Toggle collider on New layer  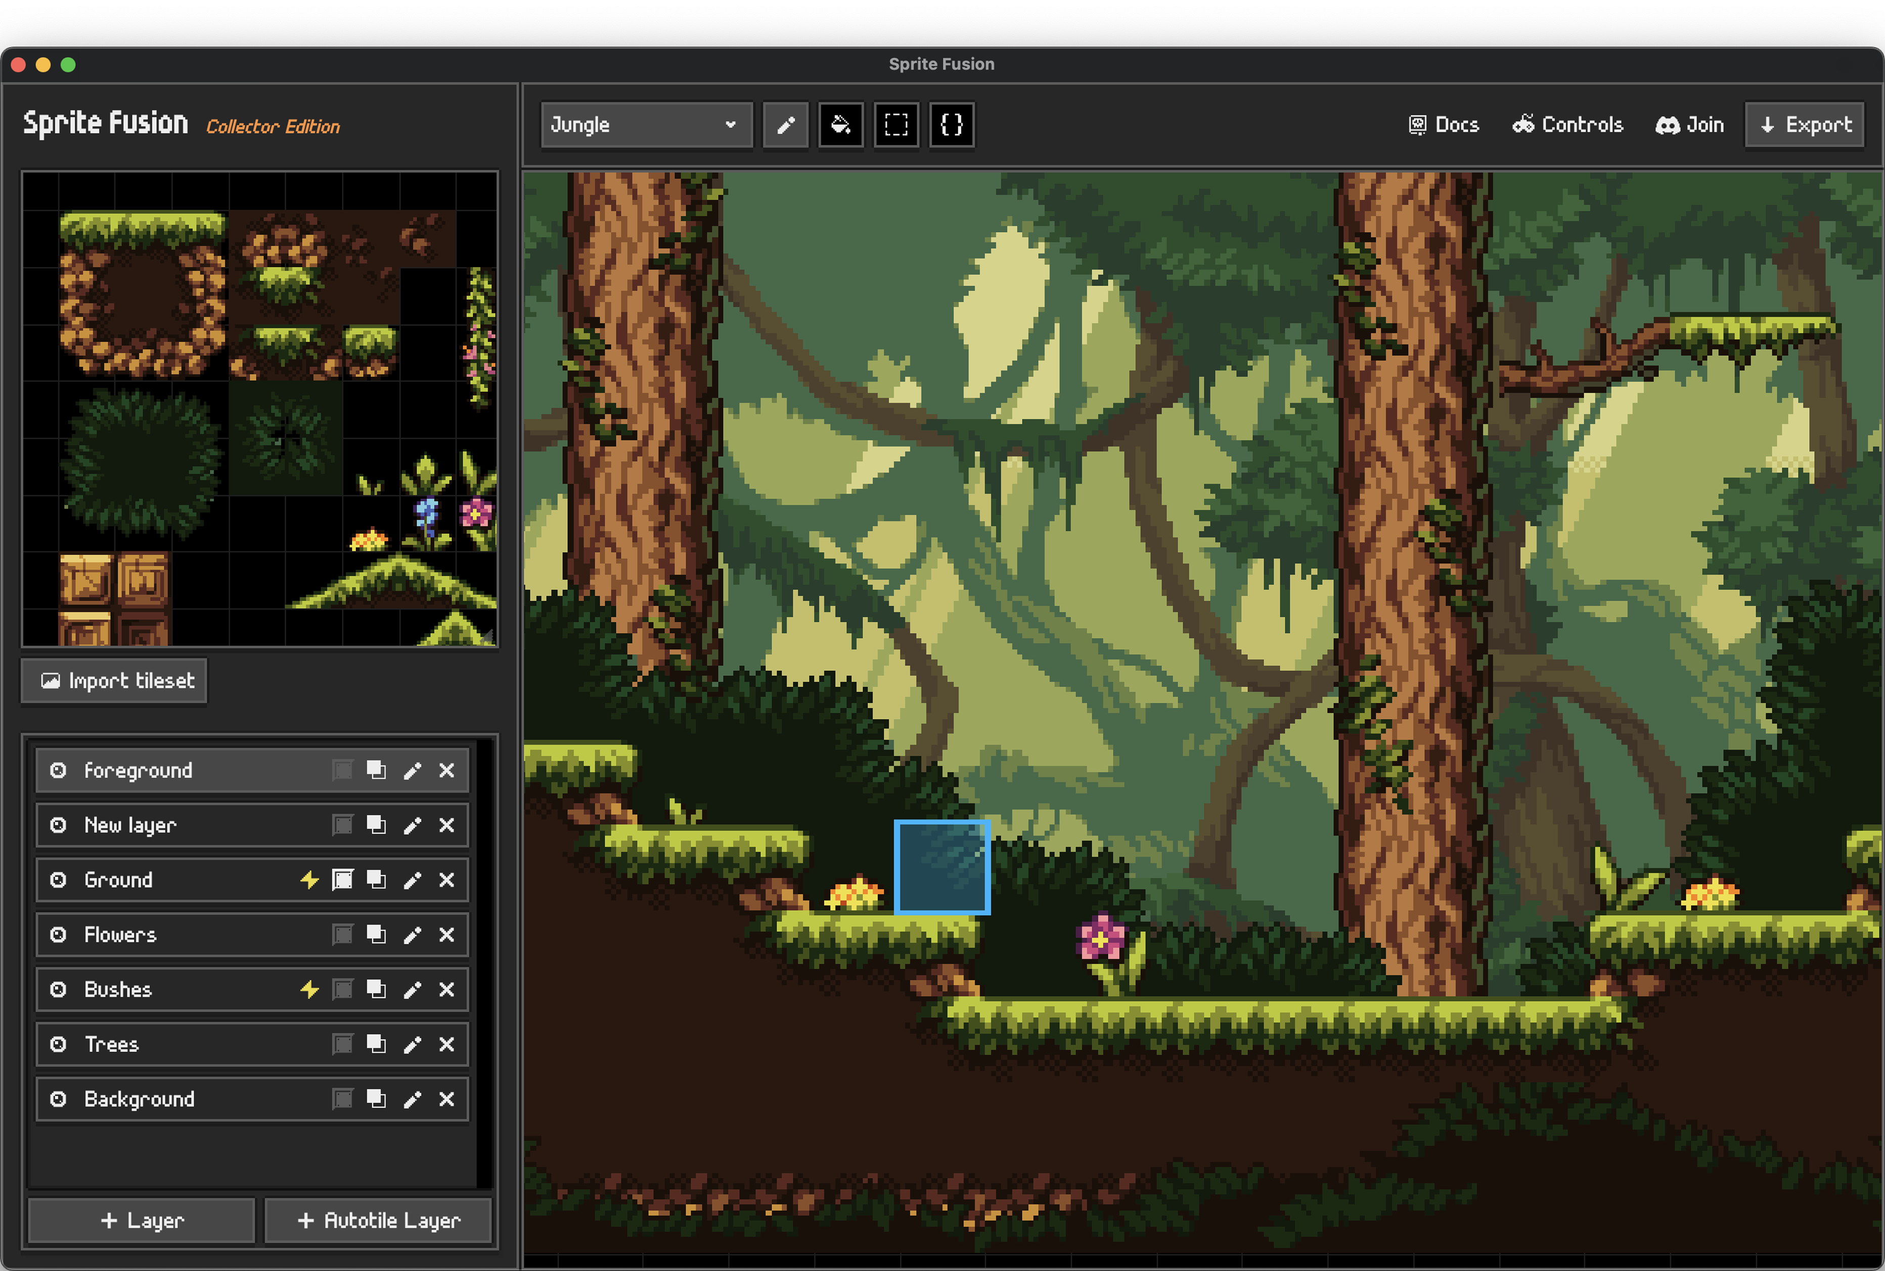click(x=343, y=825)
